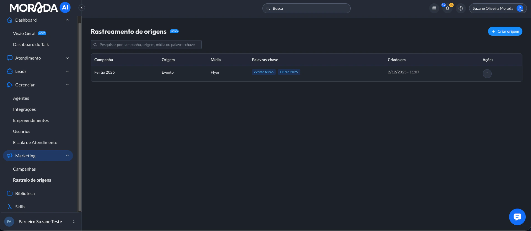531x231 pixels.
Task: Click the Marketing megaphone icon
Action: [x=10, y=156]
